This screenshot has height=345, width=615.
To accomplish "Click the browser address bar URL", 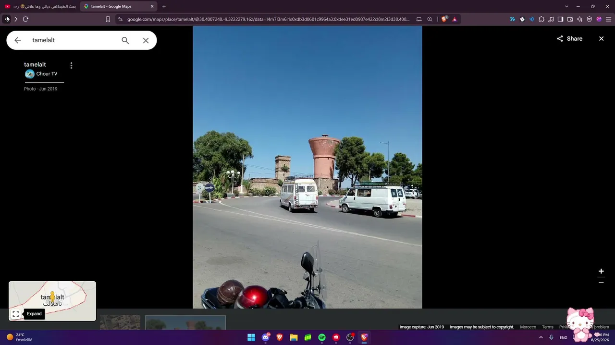I will click(268, 19).
